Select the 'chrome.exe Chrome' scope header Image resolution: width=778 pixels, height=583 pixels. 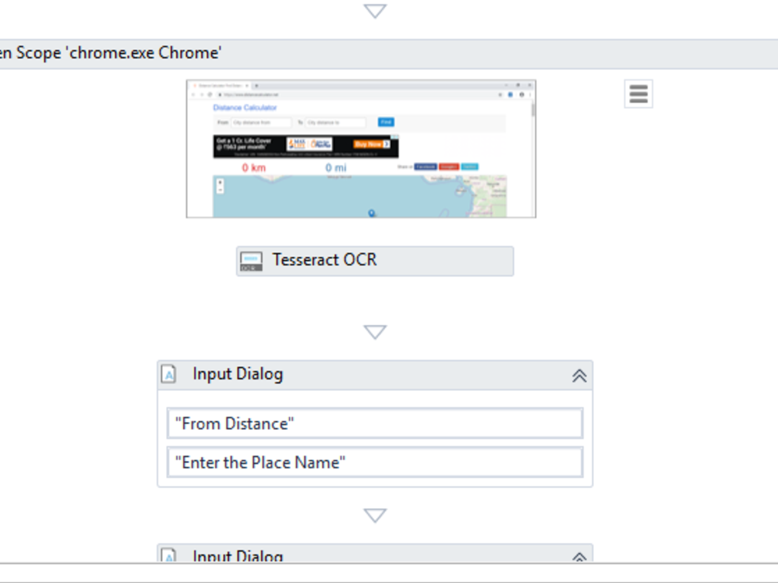coord(389,53)
